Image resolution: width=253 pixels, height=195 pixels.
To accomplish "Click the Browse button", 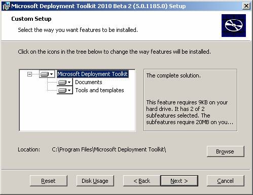I will (x=226, y=151).
